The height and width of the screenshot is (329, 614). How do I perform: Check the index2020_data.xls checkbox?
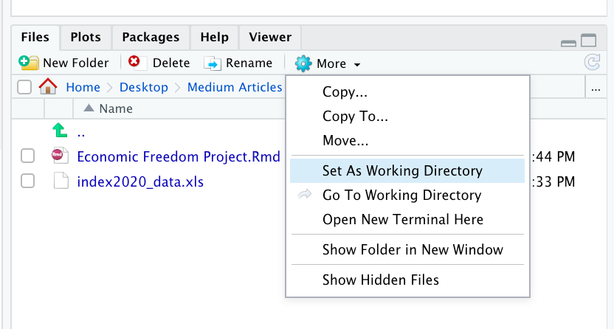pyautogui.click(x=27, y=181)
